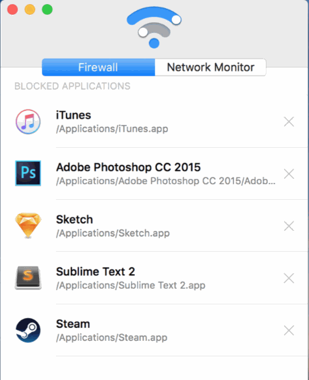This screenshot has width=309, height=380.
Task: Click the BLOCKED APPLICATIONS heading
Action: (72, 86)
